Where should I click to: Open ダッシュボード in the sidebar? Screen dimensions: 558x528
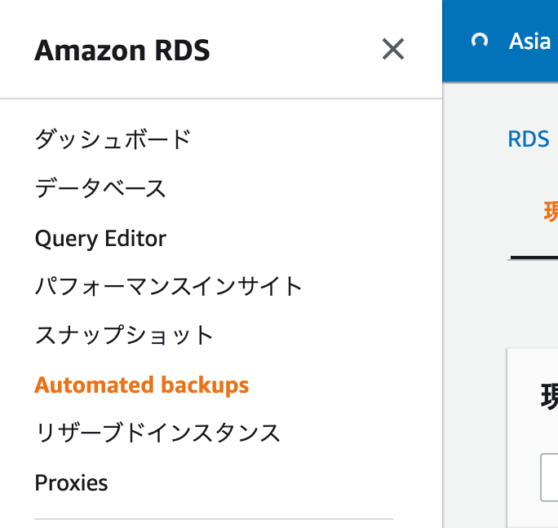click(x=113, y=139)
